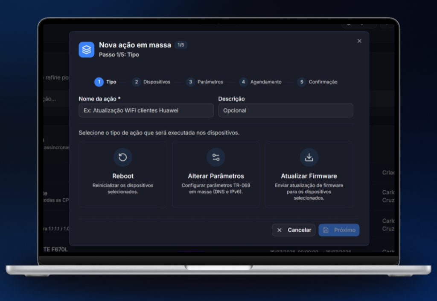Image resolution: width=437 pixels, height=301 pixels.
Task: Select step number 1 circle Tipo
Action: click(x=99, y=82)
